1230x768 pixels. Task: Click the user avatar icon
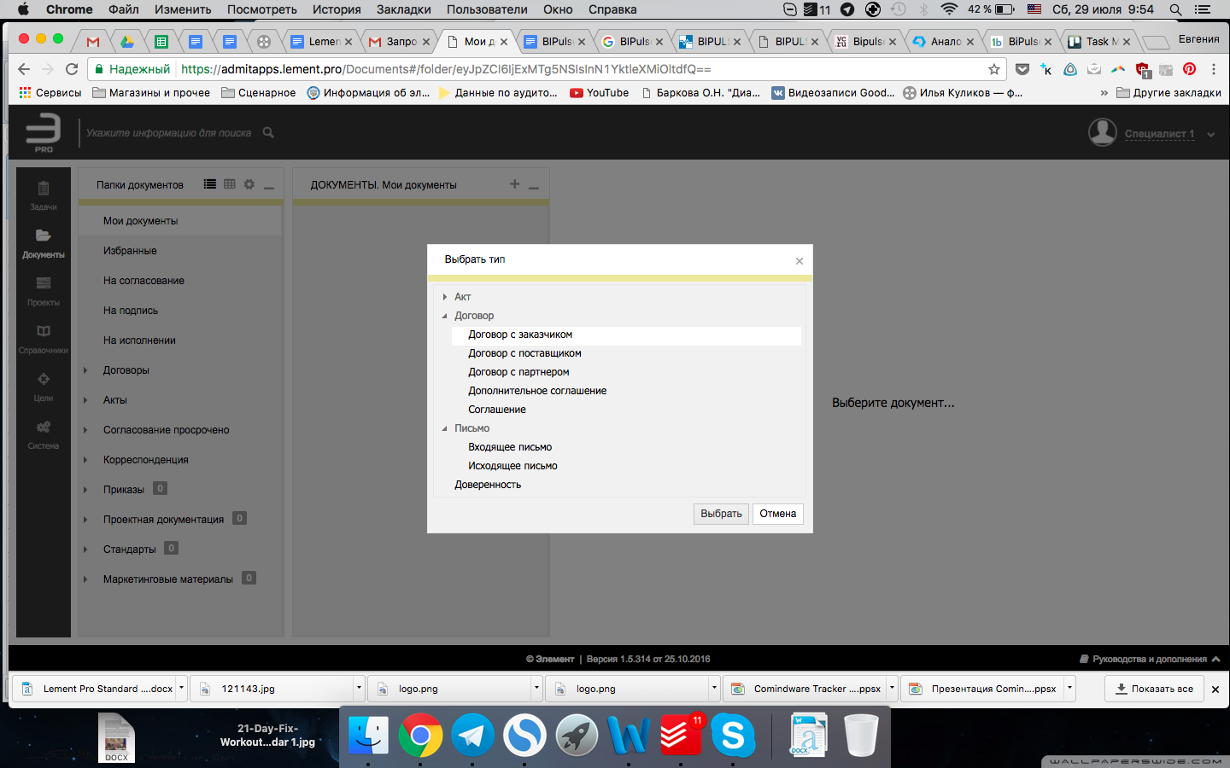coord(1103,132)
